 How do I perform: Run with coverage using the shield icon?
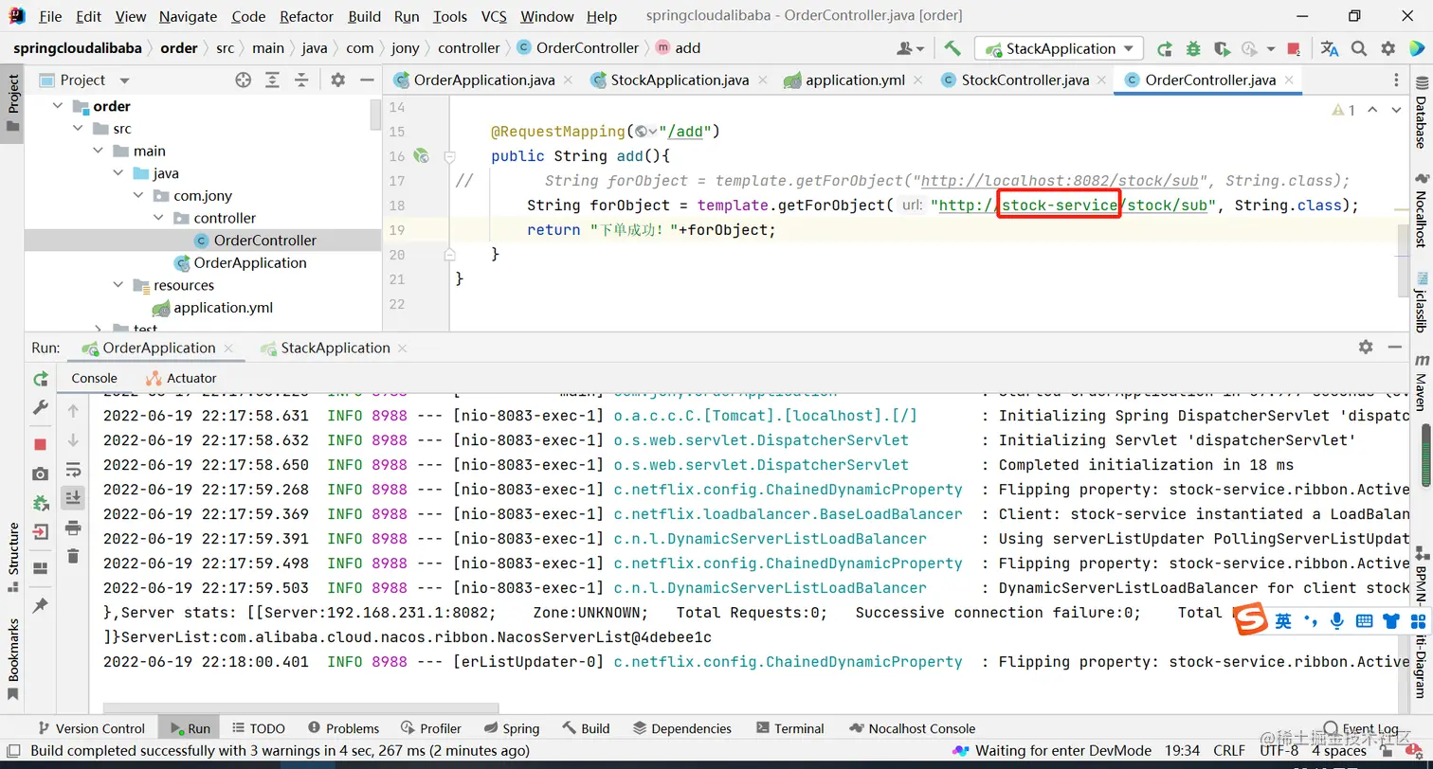1222,48
